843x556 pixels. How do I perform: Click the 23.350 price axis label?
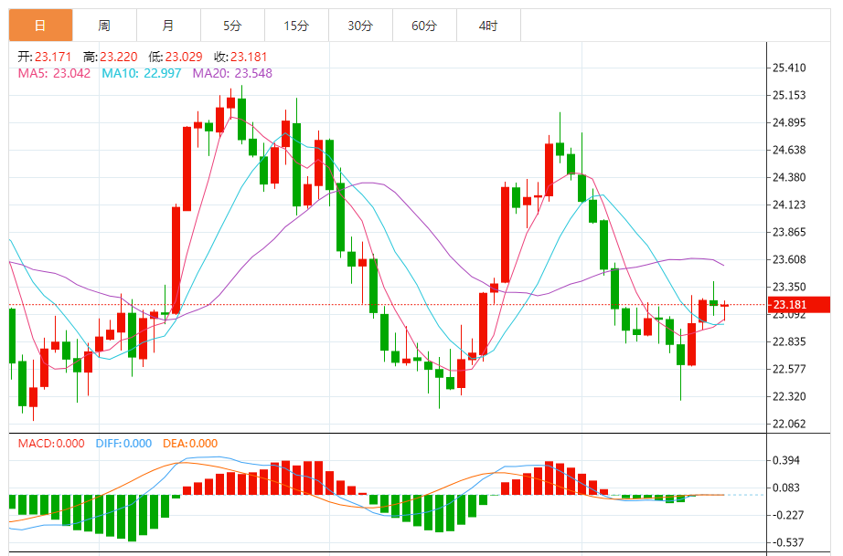tap(789, 287)
